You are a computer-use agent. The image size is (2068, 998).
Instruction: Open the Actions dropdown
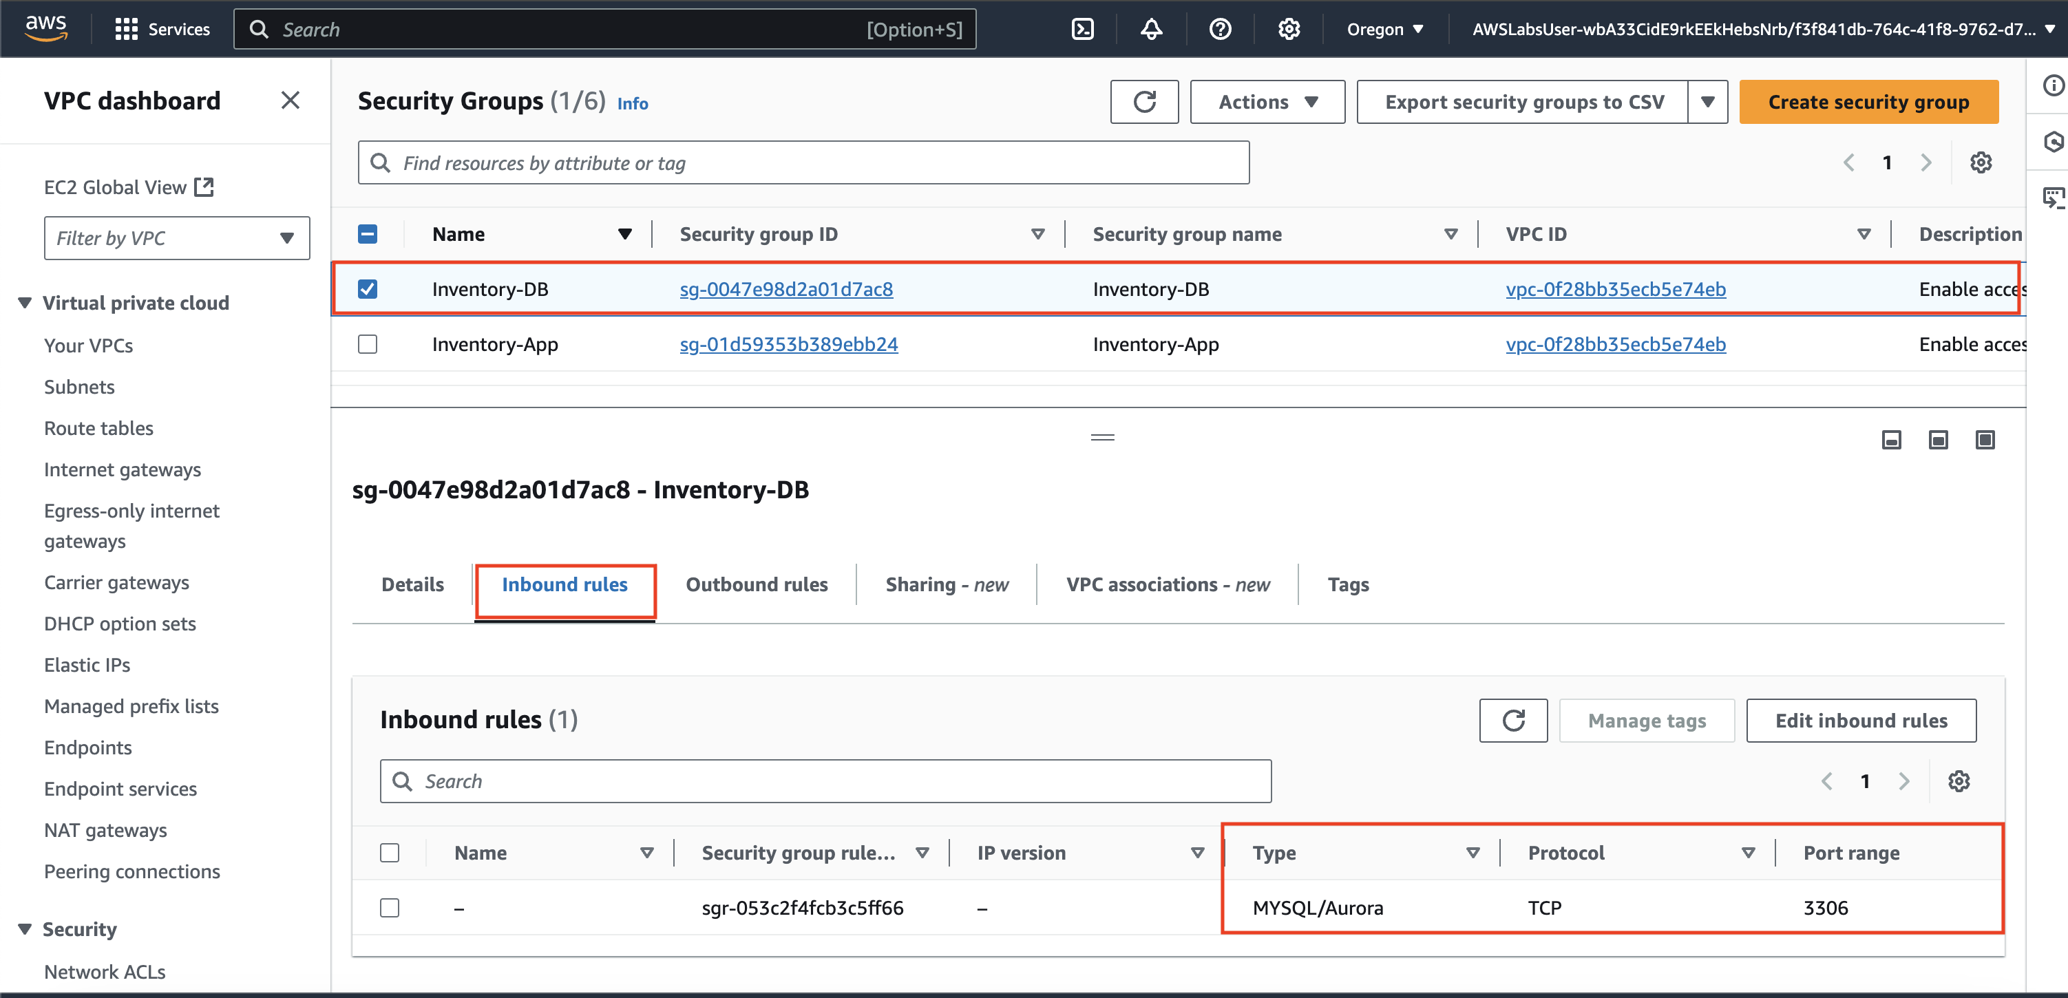click(1267, 102)
